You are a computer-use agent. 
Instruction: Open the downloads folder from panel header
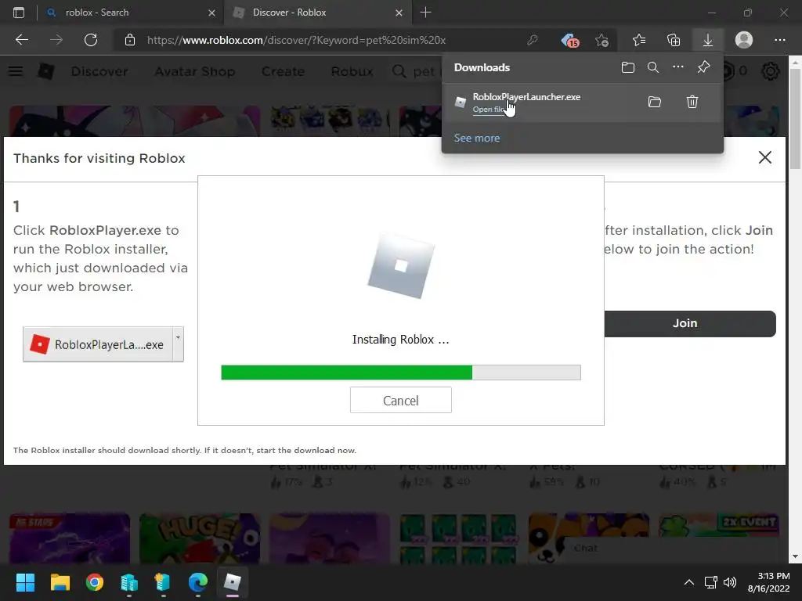click(627, 67)
